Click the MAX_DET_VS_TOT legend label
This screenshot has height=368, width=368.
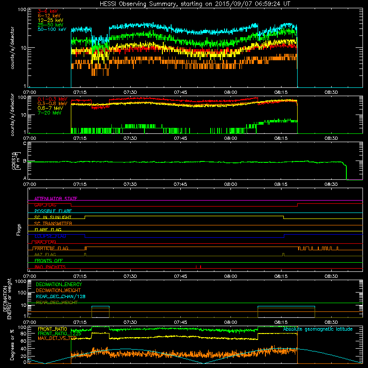[x=57, y=338]
